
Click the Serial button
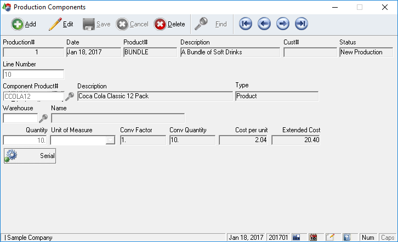tap(30, 156)
